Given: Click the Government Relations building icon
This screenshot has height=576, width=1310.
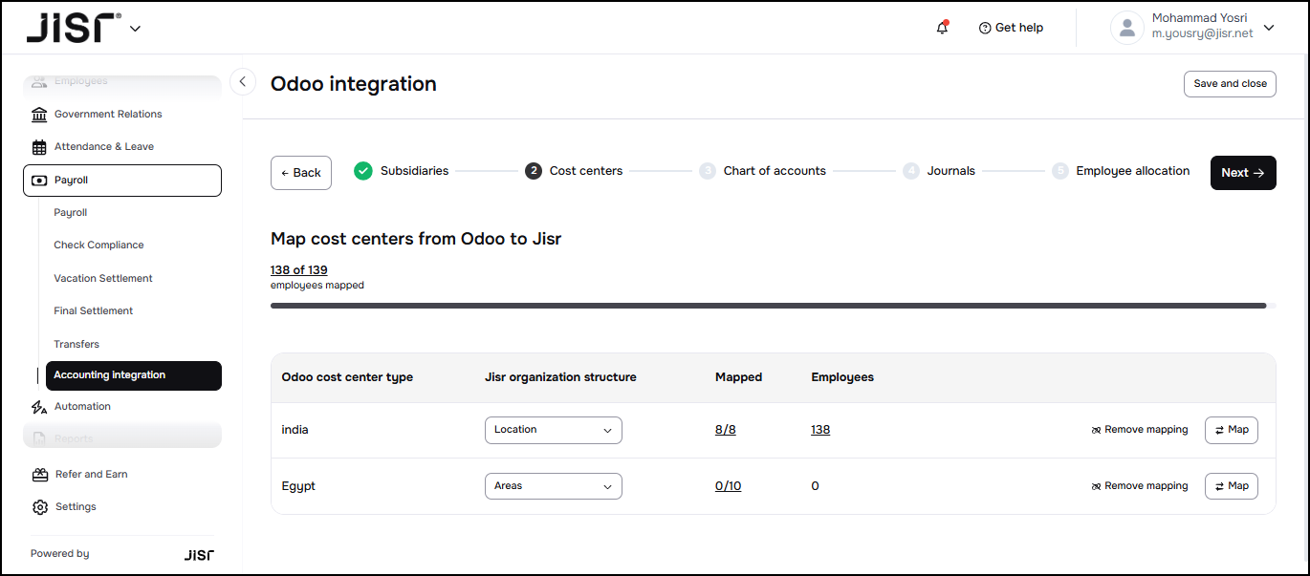Looking at the screenshot, I should click(x=39, y=115).
